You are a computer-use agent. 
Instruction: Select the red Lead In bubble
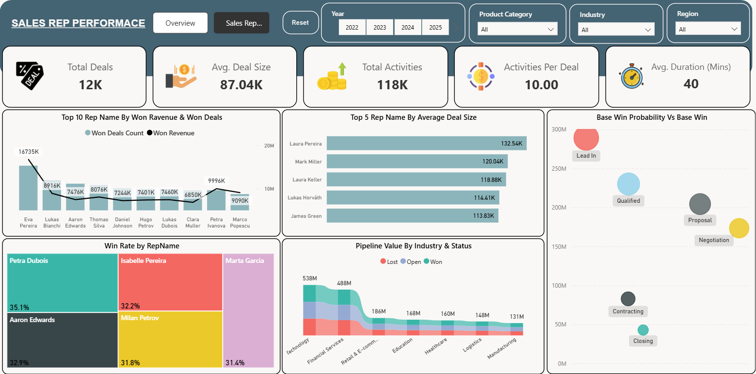pyautogui.click(x=586, y=138)
